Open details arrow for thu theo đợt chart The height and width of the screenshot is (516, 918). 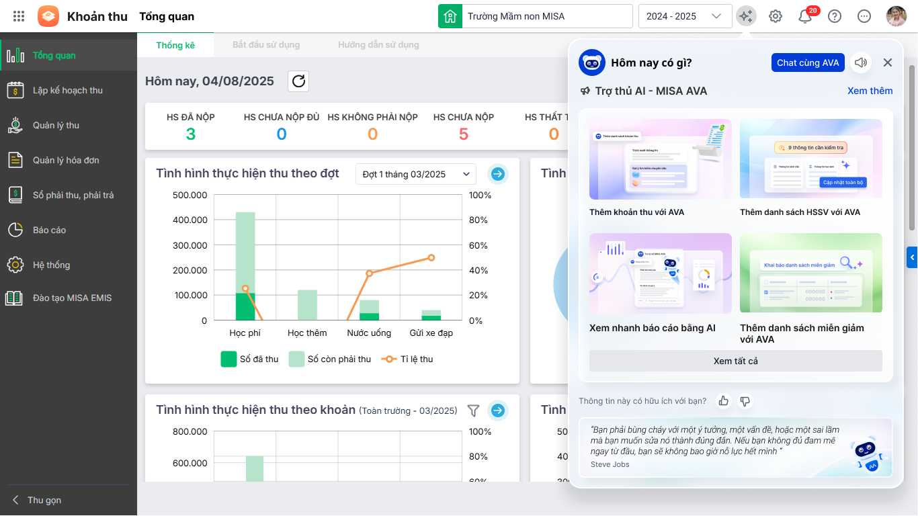pos(498,174)
